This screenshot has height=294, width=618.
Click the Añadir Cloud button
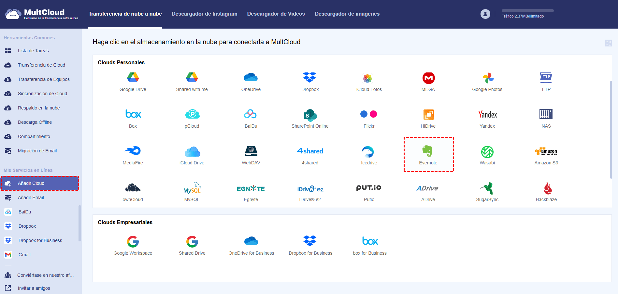coord(40,183)
